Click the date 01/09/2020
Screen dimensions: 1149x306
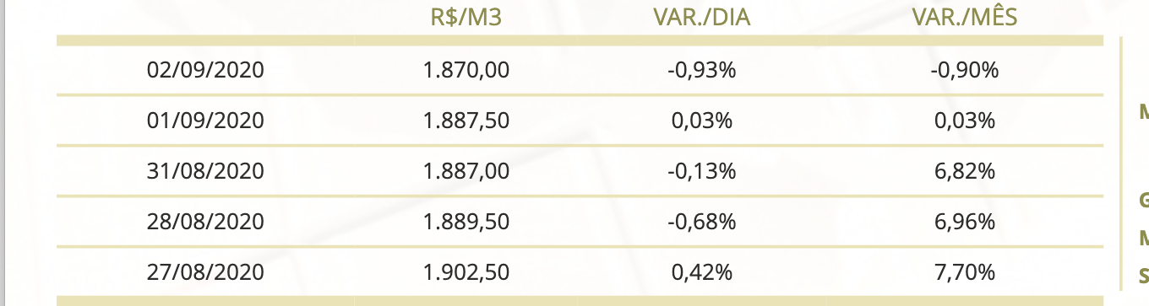click(205, 121)
